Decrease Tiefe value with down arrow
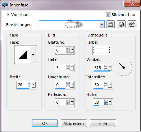Image resolution: width=141 pixels, height=132 pixels. point(68,69)
